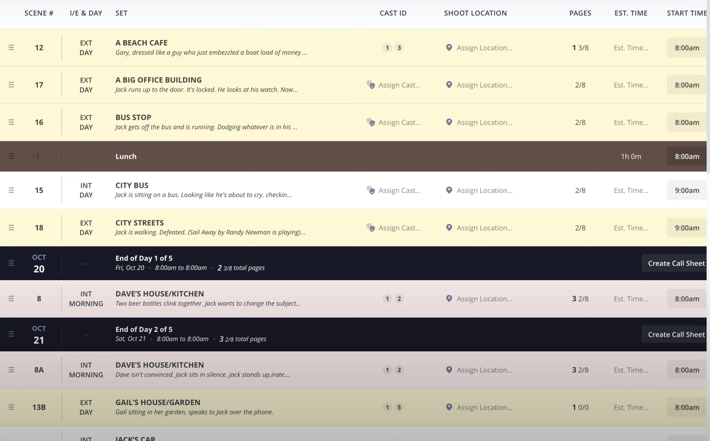
Task: Click the drag handle for scene 8A
Action: point(11,370)
